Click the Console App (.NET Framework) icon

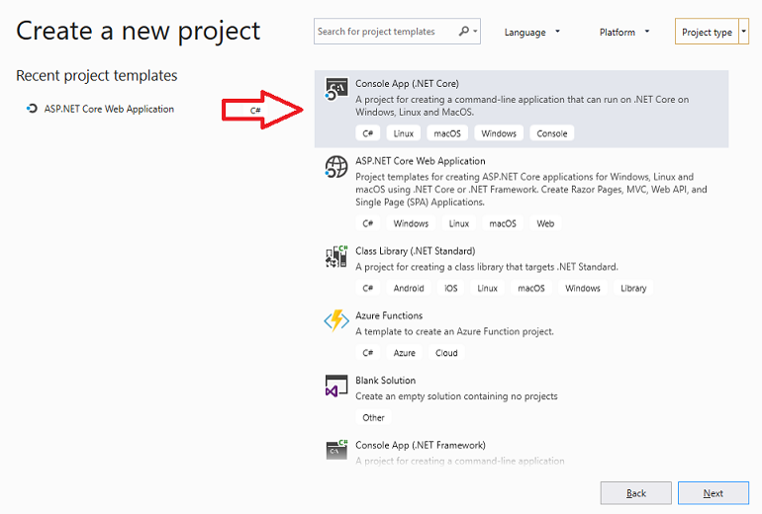point(336,450)
